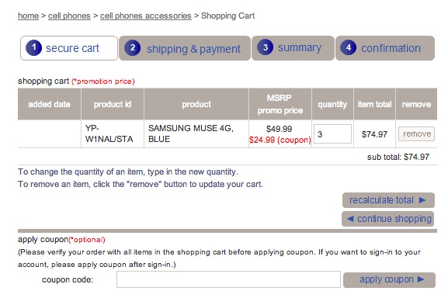Image resolution: width=448 pixels, height=298 pixels.
Task: Click the arrow icon on apply coupon
Action: click(421, 279)
